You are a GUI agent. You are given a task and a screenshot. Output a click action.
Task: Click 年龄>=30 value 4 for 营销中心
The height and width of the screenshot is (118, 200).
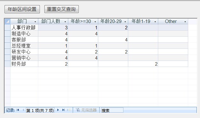click(83, 58)
